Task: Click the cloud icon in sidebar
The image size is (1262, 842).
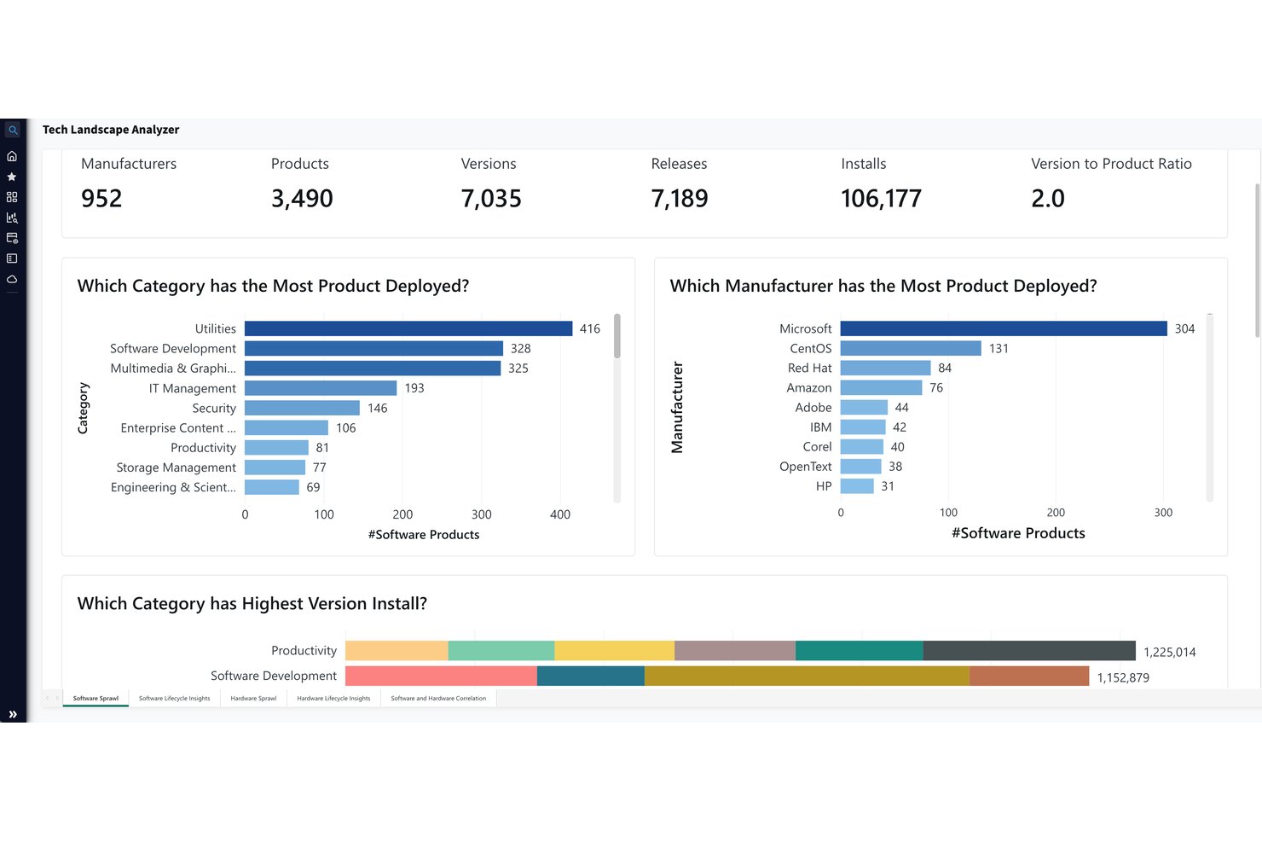Action: (12, 279)
